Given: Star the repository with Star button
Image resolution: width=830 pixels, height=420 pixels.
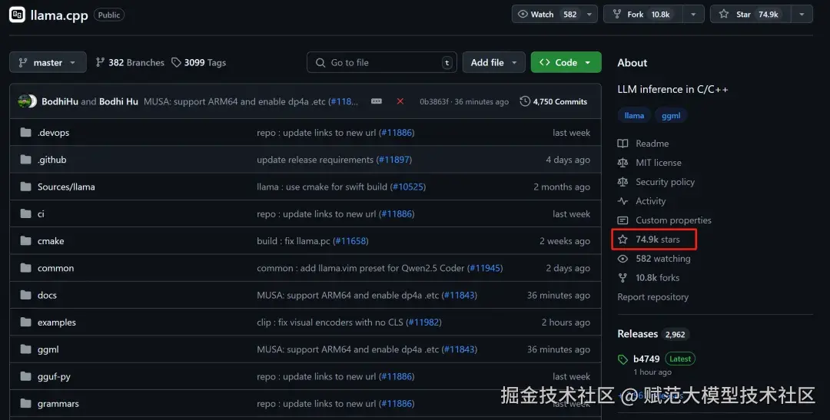Looking at the screenshot, I should pos(751,15).
